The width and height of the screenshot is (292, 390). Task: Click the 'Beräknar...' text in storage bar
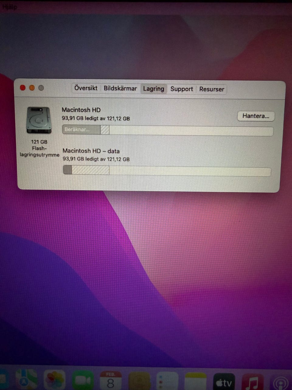point(77,129)
